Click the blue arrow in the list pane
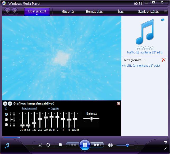 click(x=163, y=20)
